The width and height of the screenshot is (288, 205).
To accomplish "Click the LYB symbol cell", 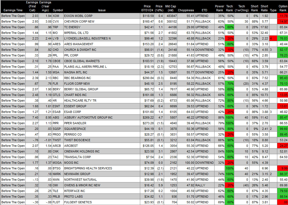I will coord(58,38).
